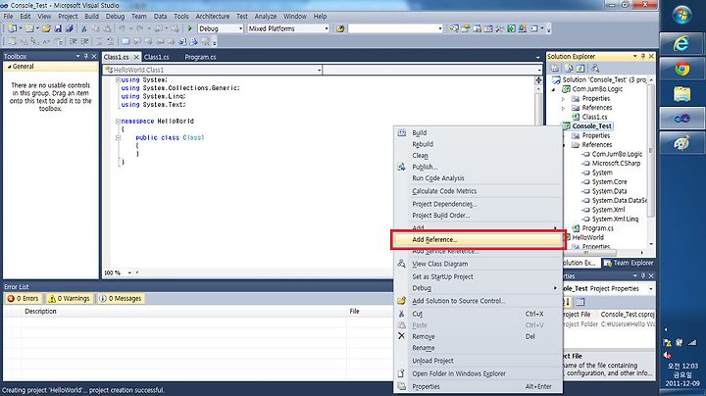Click the New Project toolbar icon
Viewport: 706px width, 396px height.
(x=12, y=28)
